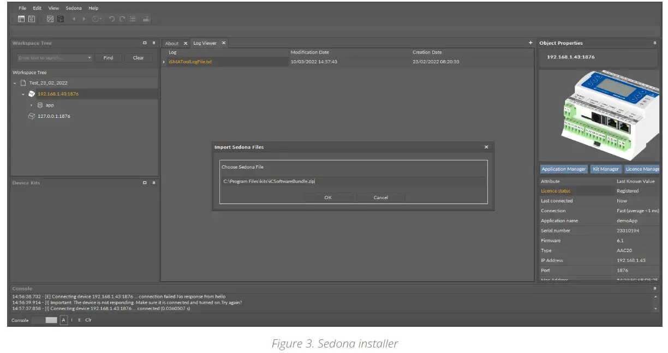668x353 pixels.
Task: Click Cancel in Import Sedona Files dialog
Action: (381, 198)
